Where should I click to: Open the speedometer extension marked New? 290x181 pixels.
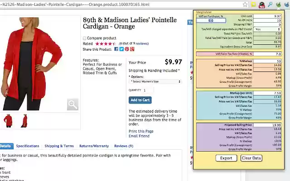click(x=262, y=5)
